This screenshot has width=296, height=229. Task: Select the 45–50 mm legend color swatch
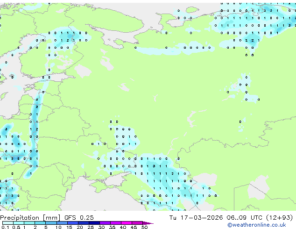137,223
